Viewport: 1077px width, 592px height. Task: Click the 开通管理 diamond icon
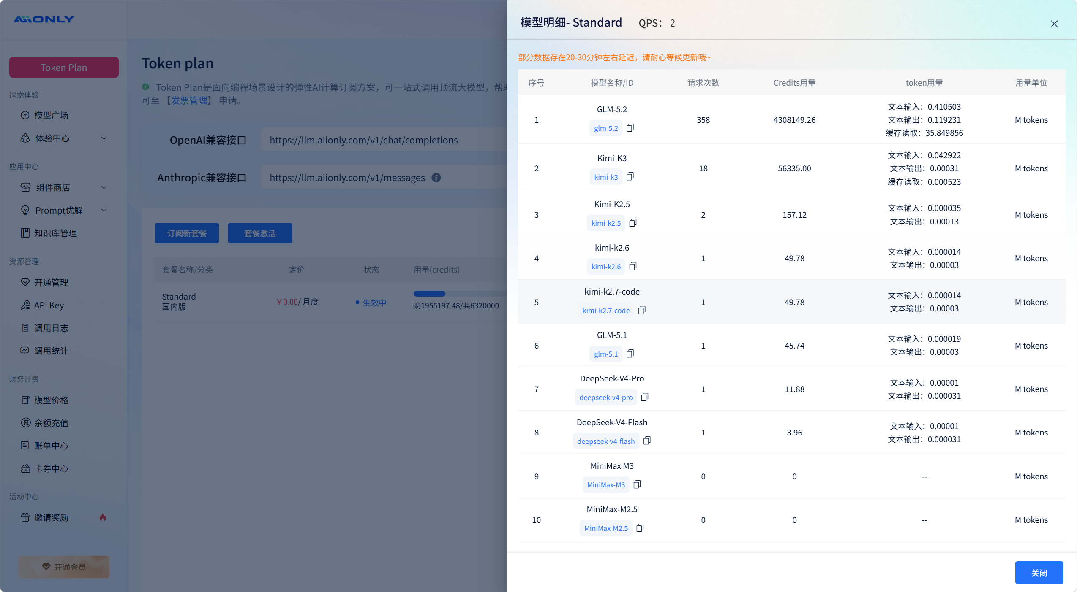pos(25,282)
